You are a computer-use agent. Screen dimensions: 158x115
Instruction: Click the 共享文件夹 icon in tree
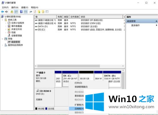(9, 29)
